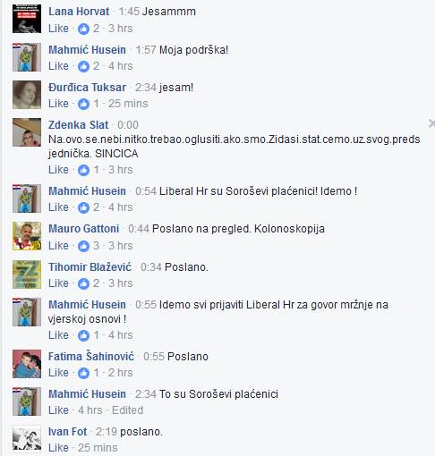Open Fatima Šahinović's profile name link
The image size is (435, 456).
[91, 356]
